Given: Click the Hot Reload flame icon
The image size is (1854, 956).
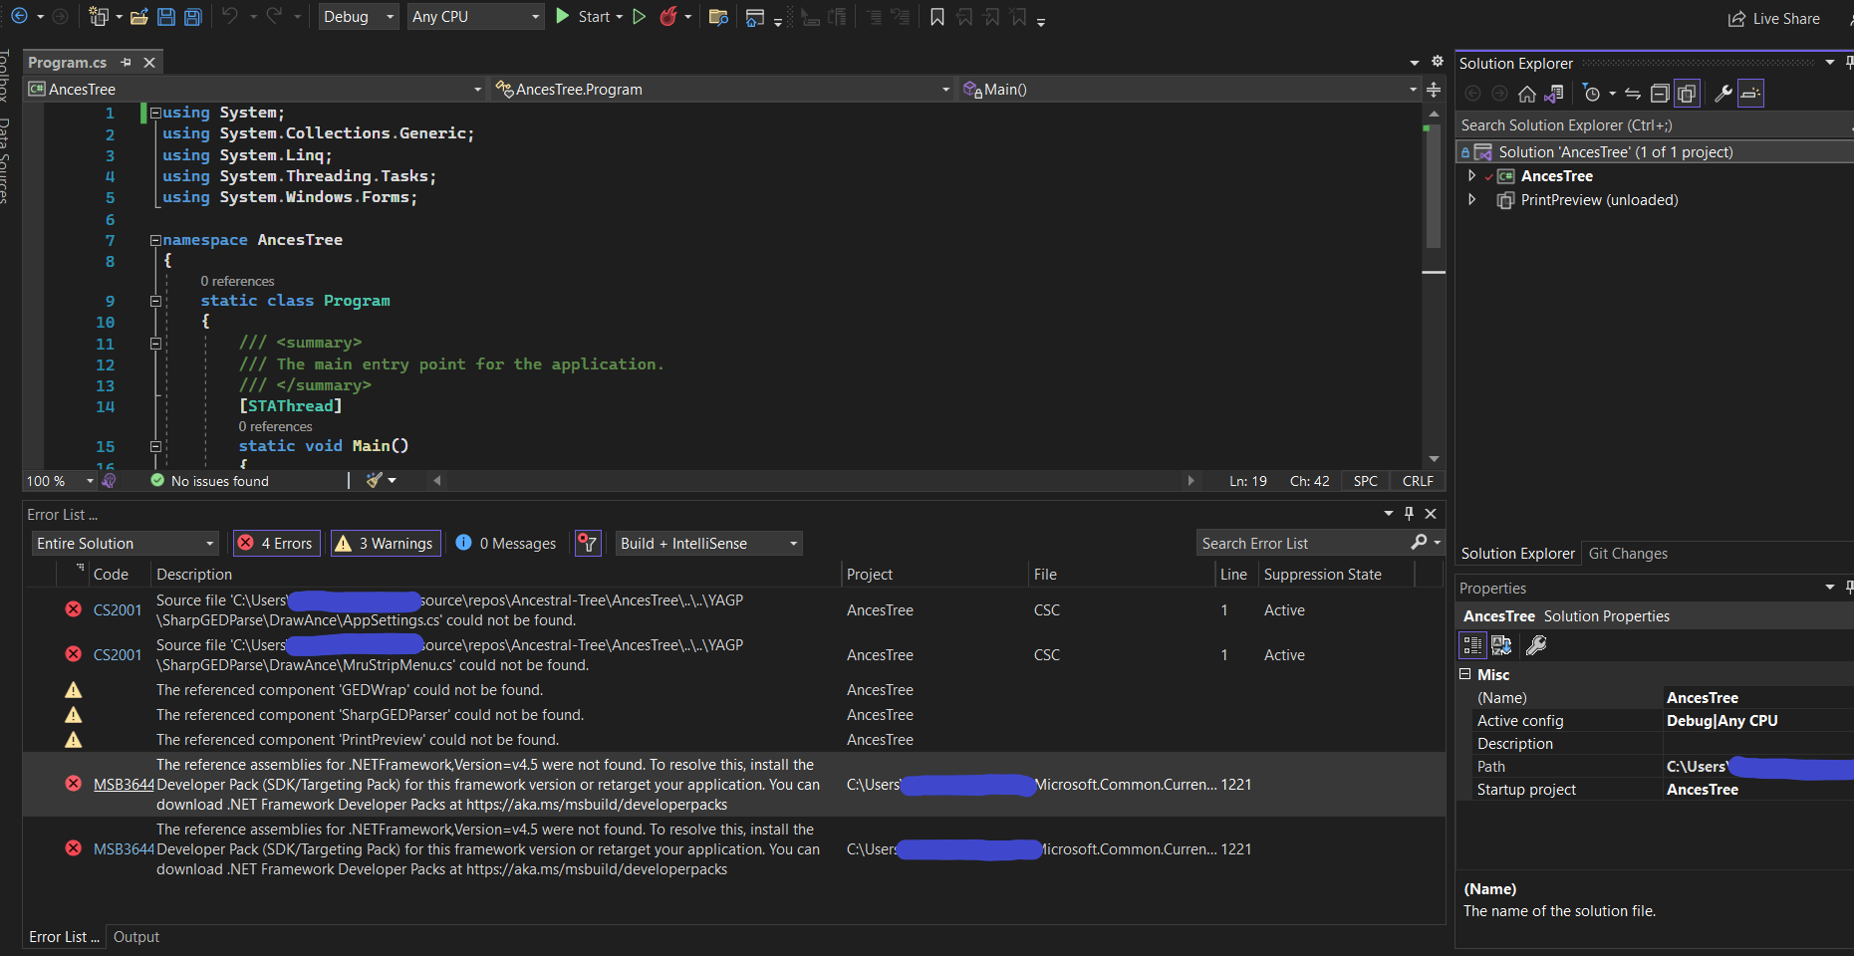Looking at the screenshot, I should (x=668, y=17).
